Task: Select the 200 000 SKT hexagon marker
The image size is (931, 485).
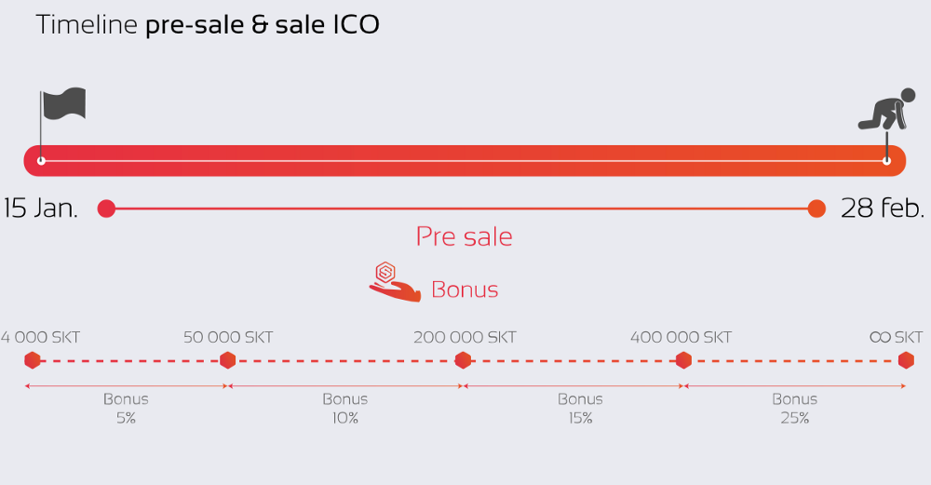Action: point(463,360)
